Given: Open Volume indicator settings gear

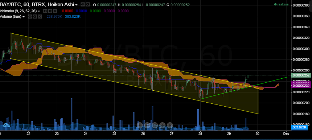Looking at the screenshot, I should tap(34, 17).
